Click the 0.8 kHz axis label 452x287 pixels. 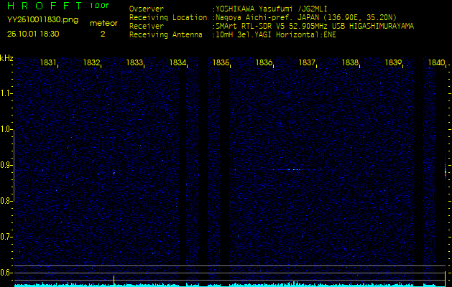tap(5, 201)
